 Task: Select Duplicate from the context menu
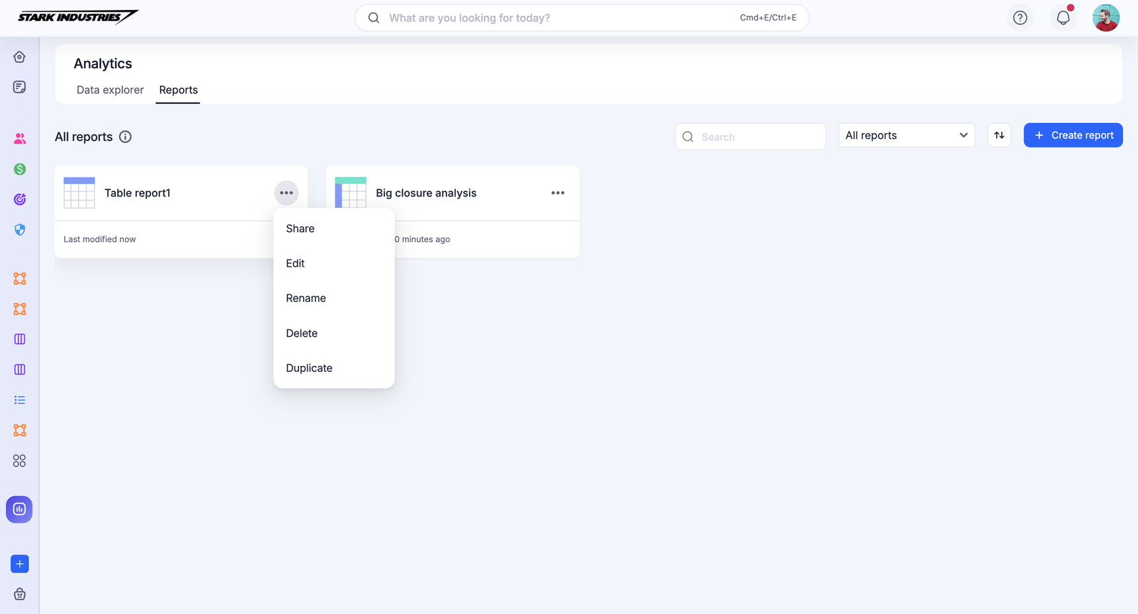(x=309, y=368)
